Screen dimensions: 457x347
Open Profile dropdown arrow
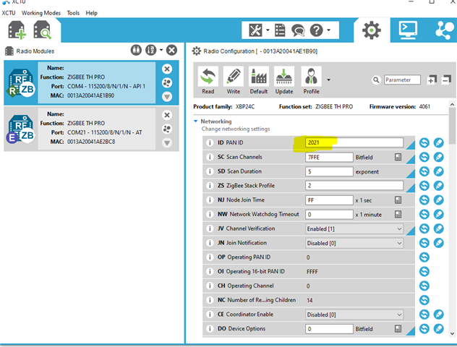[328, 80]
